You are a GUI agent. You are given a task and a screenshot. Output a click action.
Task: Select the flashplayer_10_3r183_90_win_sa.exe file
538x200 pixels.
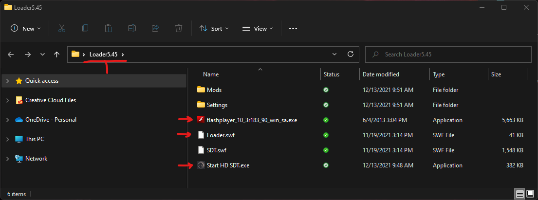pyautogui.click(x=252, y=120)
